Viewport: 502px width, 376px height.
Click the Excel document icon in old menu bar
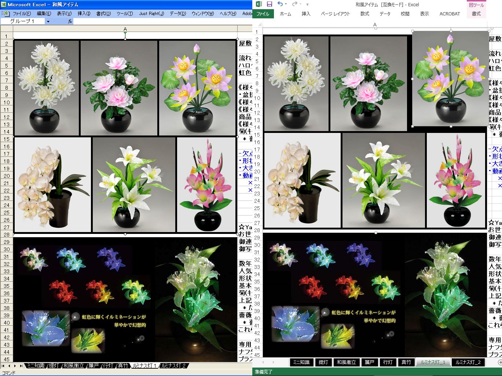coord(6,13)
